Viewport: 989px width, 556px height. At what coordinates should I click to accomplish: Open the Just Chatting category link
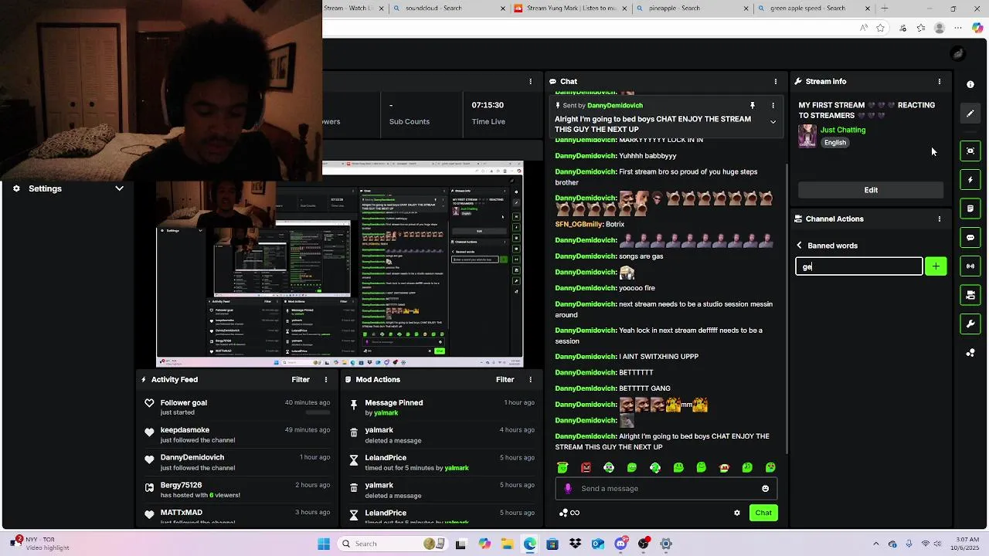click(x=843, y=130)
